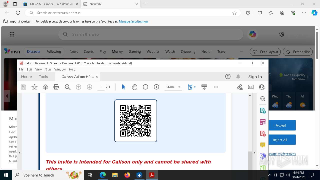Switch to Acrobat Tools tab
Screen dimensions: 320x180
coord(43,77)
